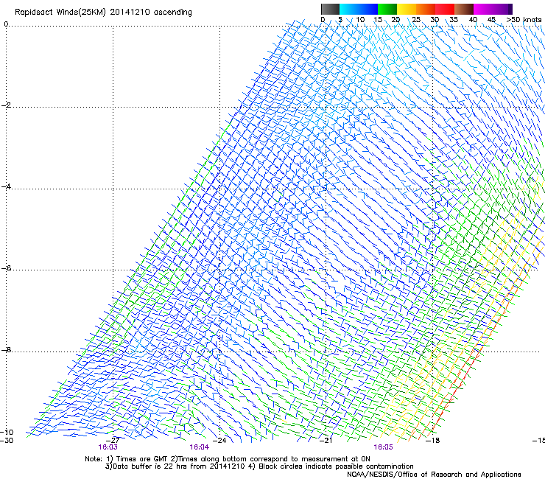Click the -8 latitude axis label
The image size is (545, 479).
[x=6, y=349]
